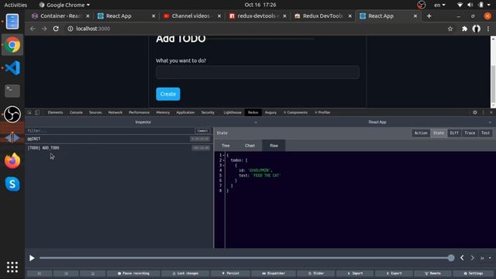
Task: Step to next action in slider
Action: coord(472,258)
